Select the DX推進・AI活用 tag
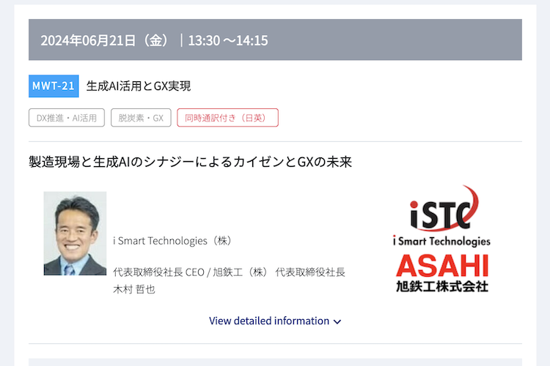Screen dimensions: 550x366 point(67,118)
